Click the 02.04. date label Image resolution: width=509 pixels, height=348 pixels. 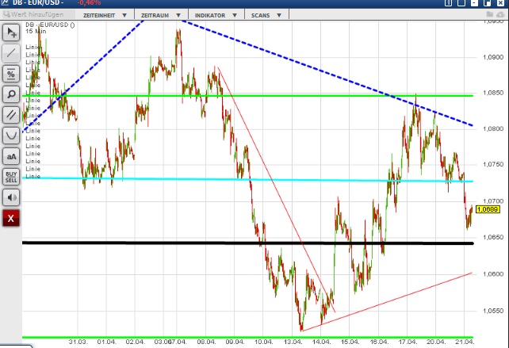click(135, 342)
